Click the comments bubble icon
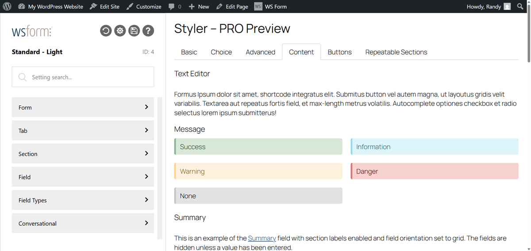The width and height of the screenshot is (531, 251). (x=171, y=7)
